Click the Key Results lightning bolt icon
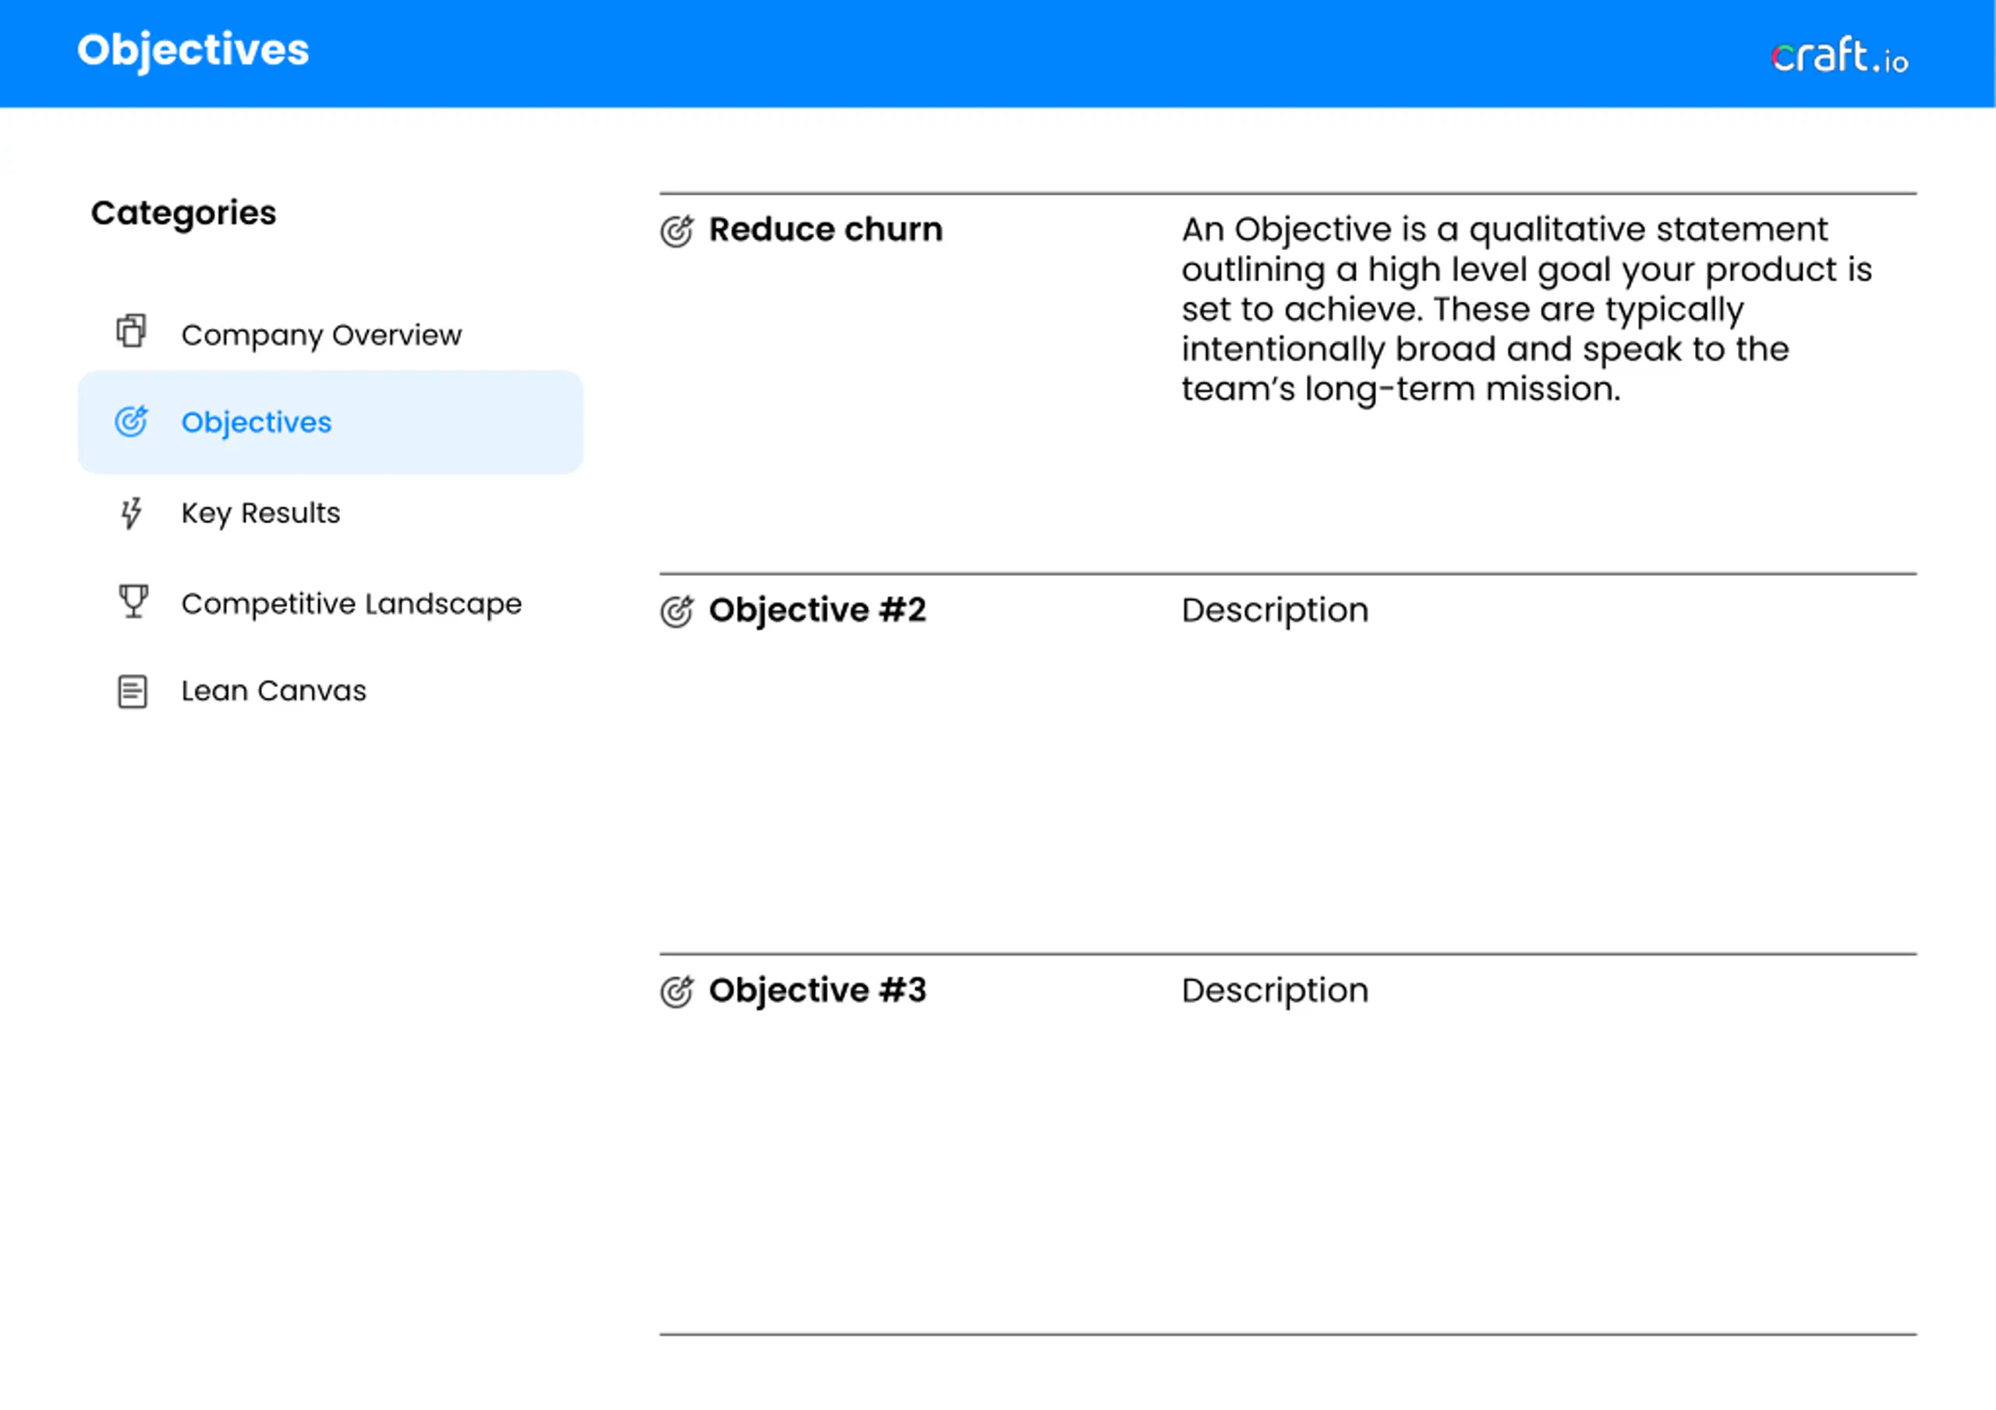1996x1410 pixels. click(131, 513)
